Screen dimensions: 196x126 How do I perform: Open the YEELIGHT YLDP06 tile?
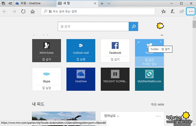(115, 79)
